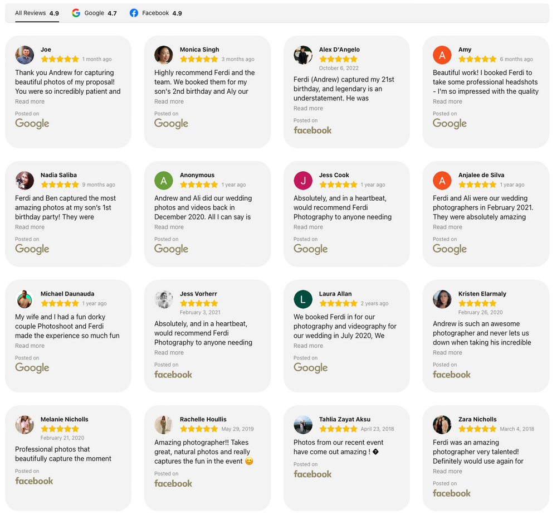Click Jess Cook's pink J avatar
Screen dimensions: 557x519
click(302, 181)
